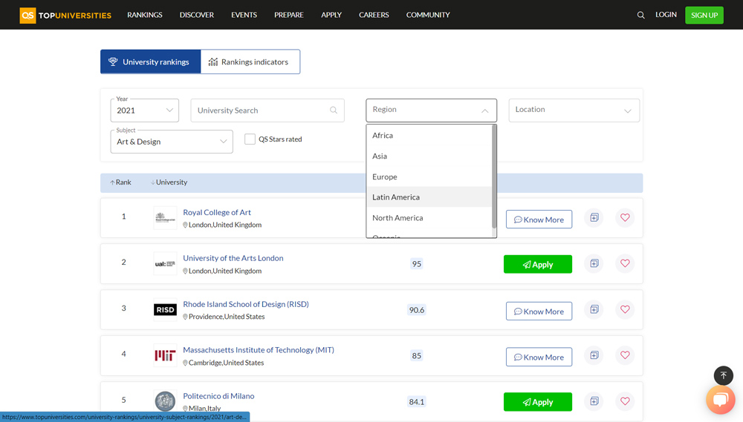Open the APPLY nav menu
Image resolution: width=743 pixels, height=422 pixels.
tap(331, 15)
